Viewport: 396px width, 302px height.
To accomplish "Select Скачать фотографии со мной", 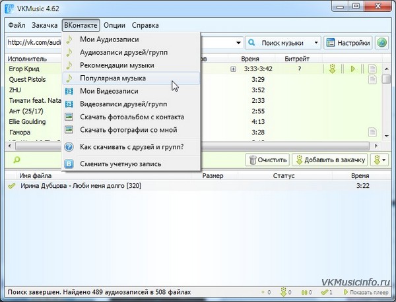I will [131, 130].
